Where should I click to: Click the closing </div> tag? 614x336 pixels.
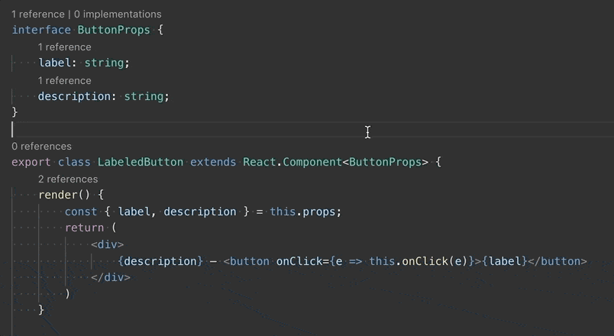pyautogui.click(x=110, y=277)
